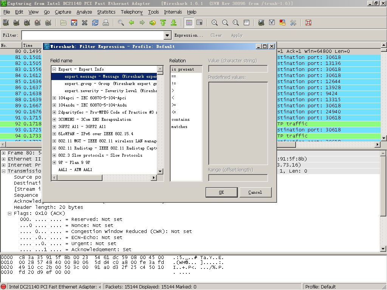Start a new live capture icon
Viewport: 387px width, 290px height.
[x=27, y=23]
